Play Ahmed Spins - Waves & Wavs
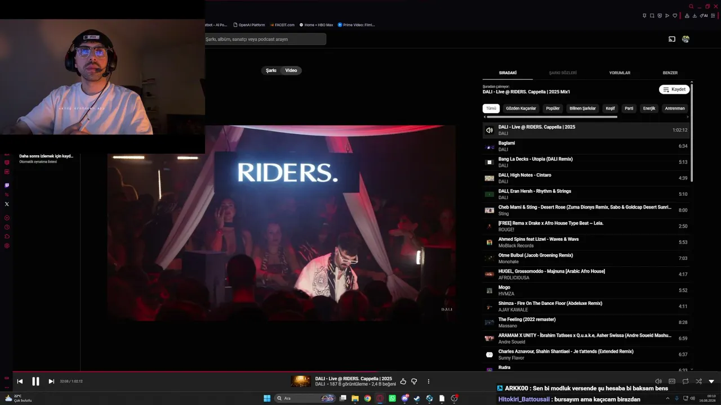This screenshot has width=721, height=405. (x=586, y=242)
